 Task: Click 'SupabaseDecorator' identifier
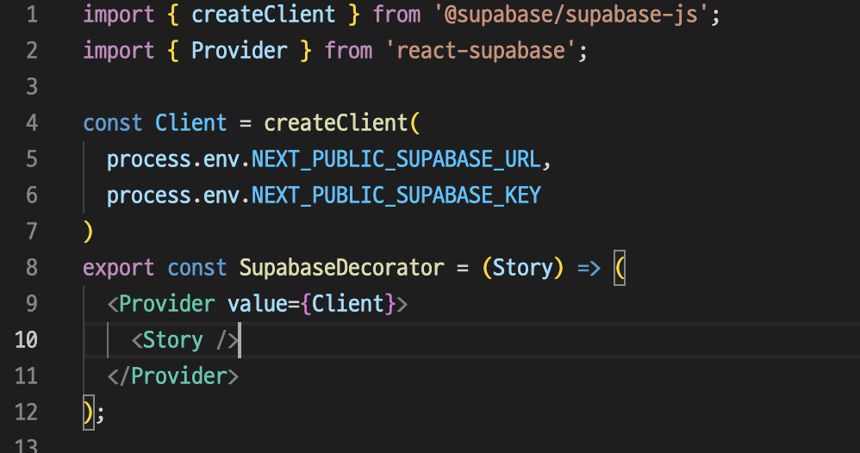(x=342, y=269)
